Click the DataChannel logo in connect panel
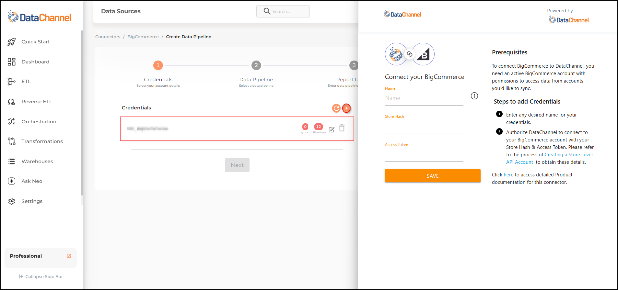 click(402, 14)
